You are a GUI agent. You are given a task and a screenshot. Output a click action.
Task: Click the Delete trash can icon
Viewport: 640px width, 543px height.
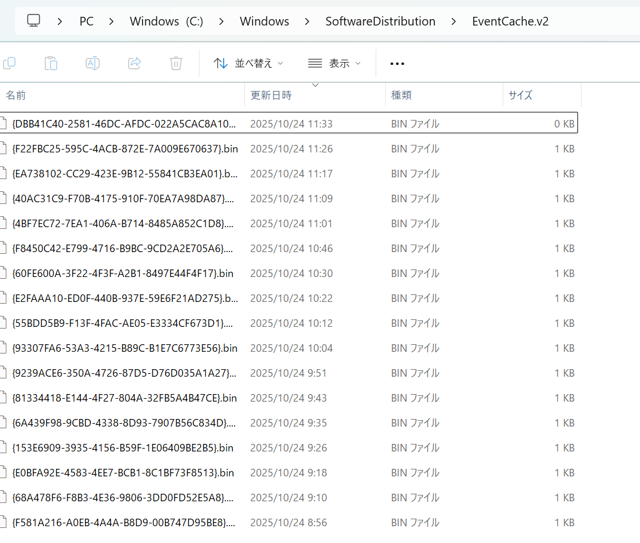tap(176, 63)
